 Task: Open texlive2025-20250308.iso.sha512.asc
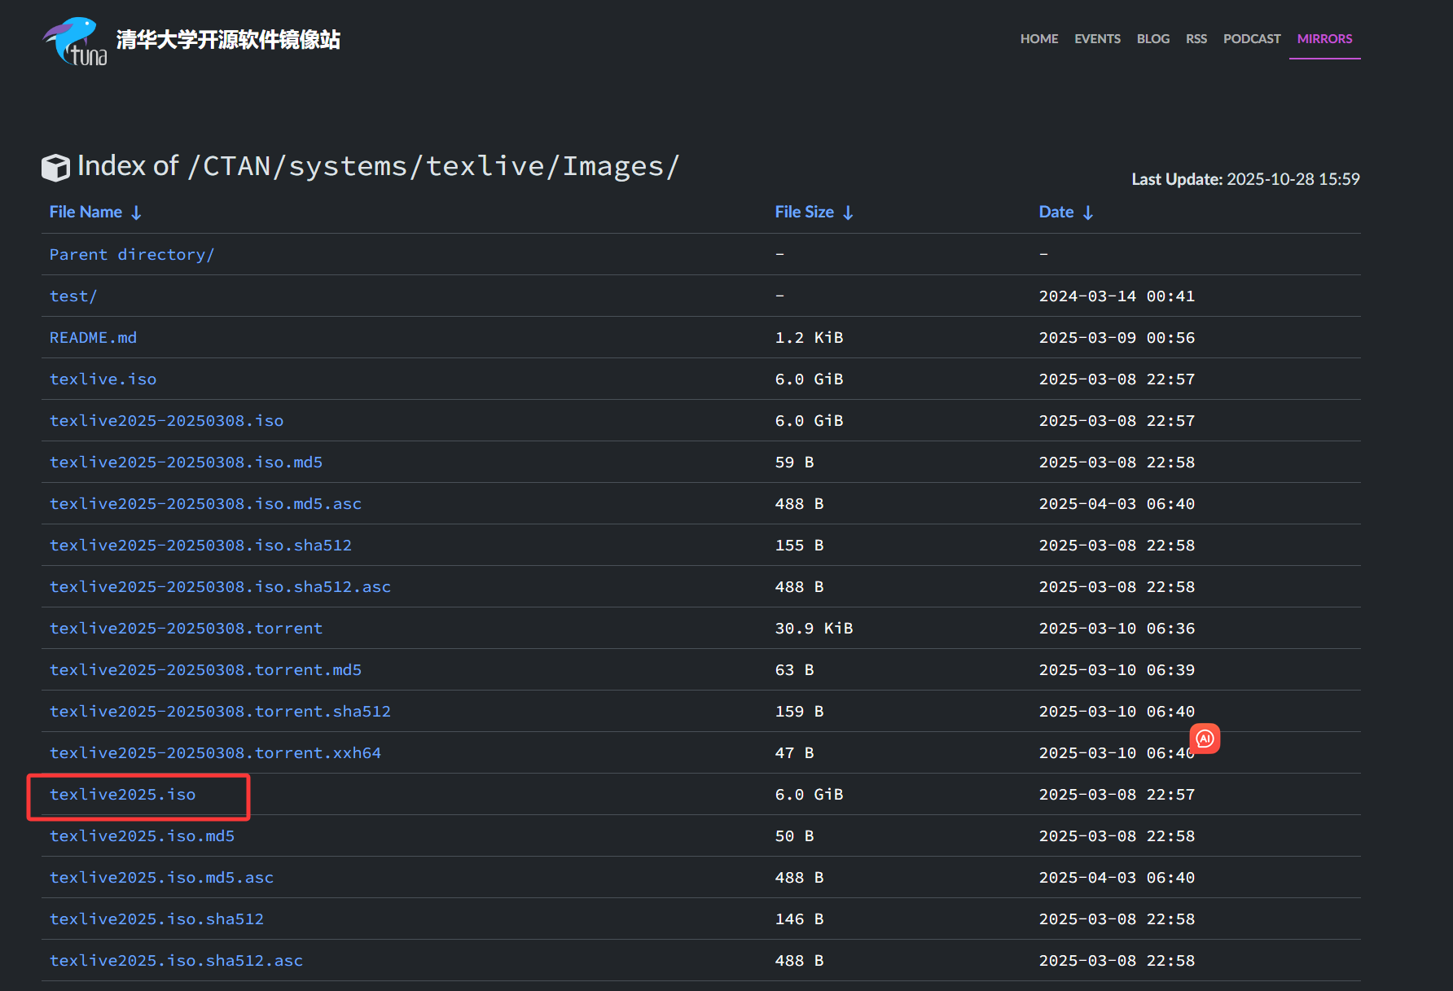pyautogui.click(x=220, y=587)
